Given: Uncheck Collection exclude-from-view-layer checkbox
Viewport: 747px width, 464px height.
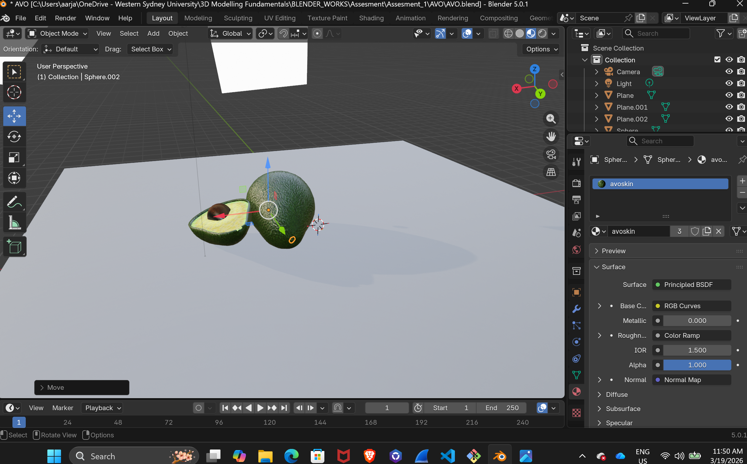Looking at the screenshot, I should (x=717, y=59).
